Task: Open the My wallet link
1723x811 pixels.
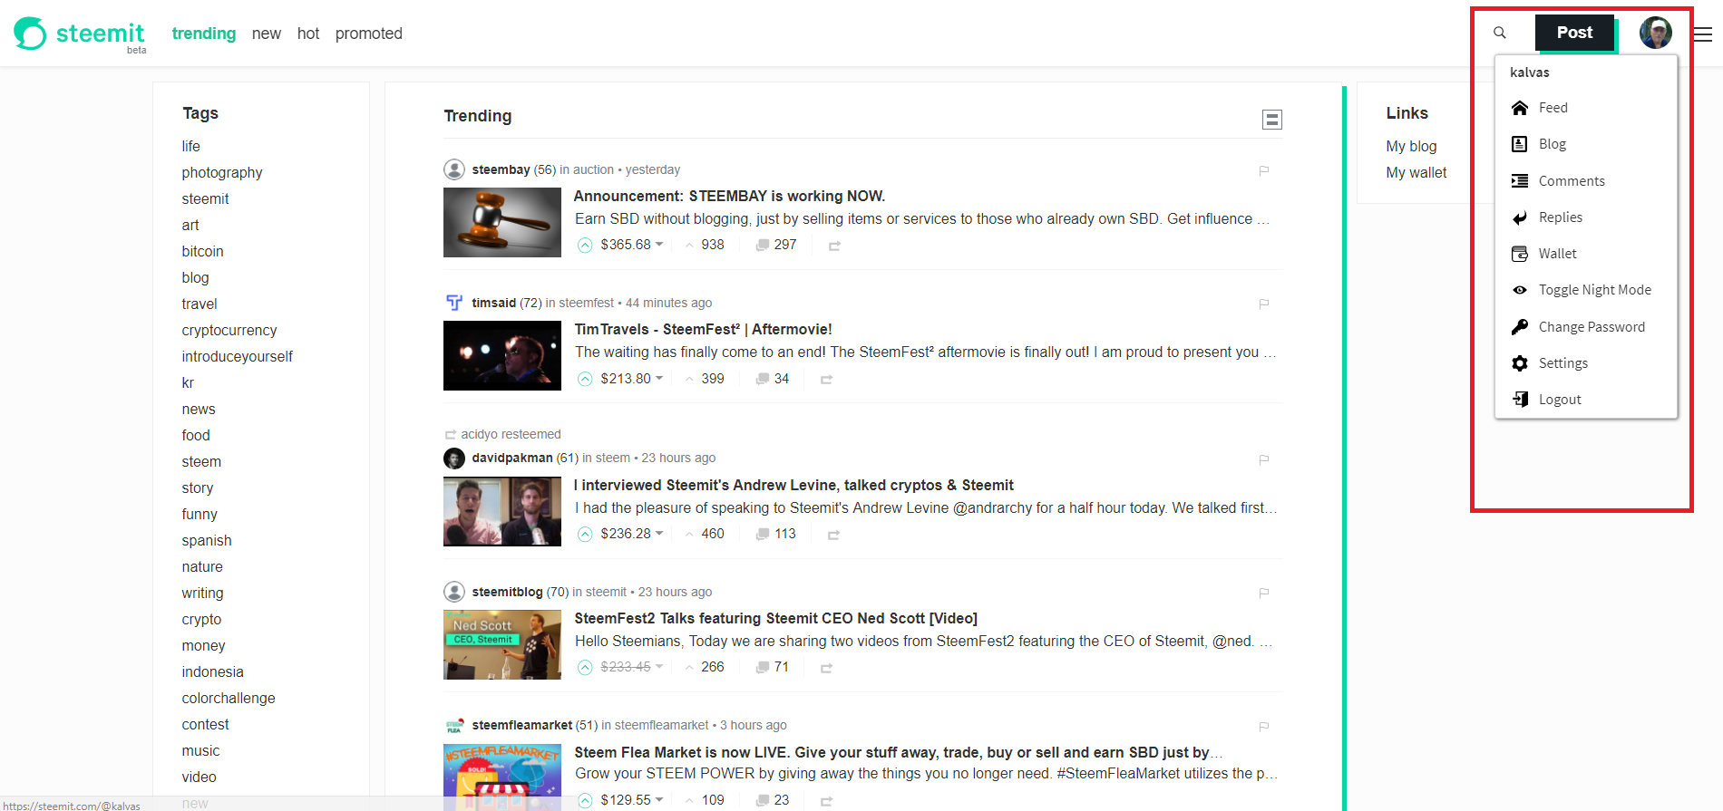Action: point(1416,172)
